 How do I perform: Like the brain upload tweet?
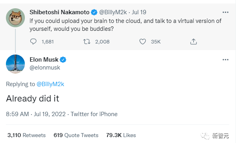coord(142,41)
